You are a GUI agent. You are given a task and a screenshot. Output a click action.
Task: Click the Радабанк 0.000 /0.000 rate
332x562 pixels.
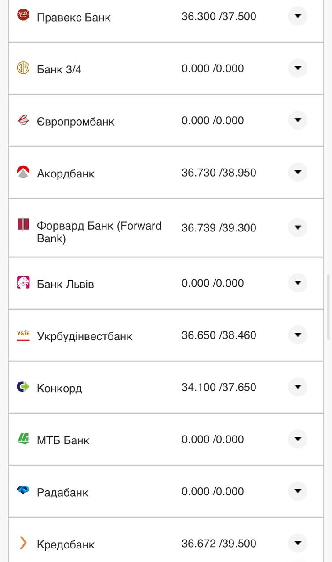[212, 491]
